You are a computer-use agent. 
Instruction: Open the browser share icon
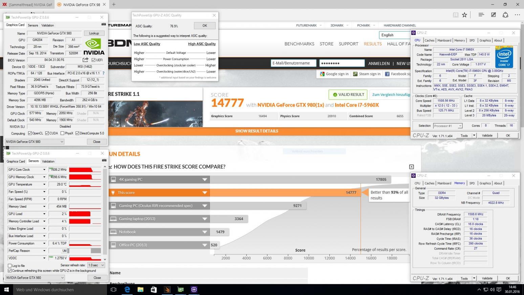(505, 15)
